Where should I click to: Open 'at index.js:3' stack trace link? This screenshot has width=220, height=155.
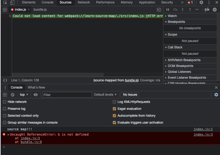(30, 138)
